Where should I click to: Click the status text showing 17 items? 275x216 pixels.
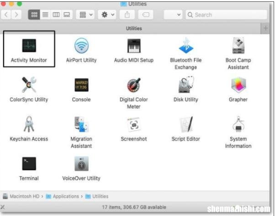134,207
